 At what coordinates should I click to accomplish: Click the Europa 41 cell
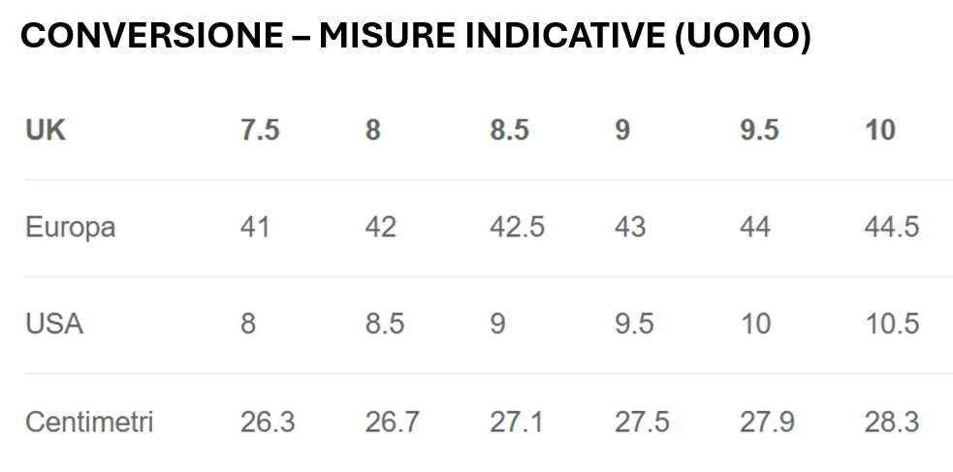pyautogui.click(x=255, y=227)
